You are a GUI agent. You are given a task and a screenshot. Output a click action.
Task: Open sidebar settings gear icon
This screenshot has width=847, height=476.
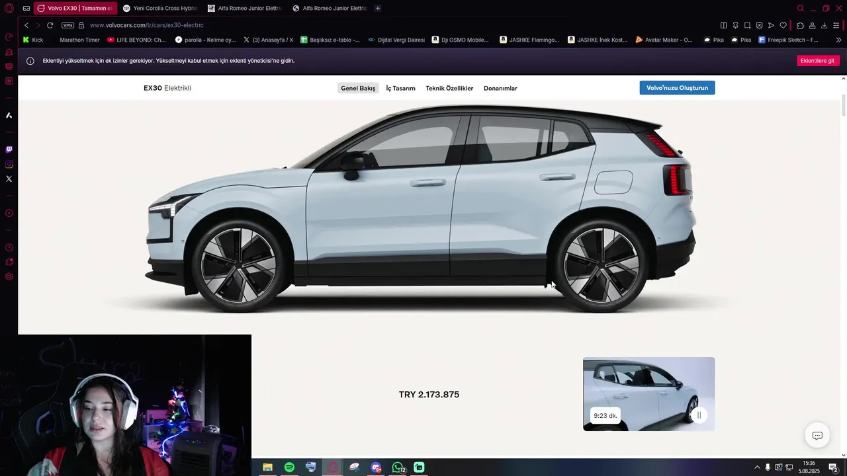(x=9, y=276)
